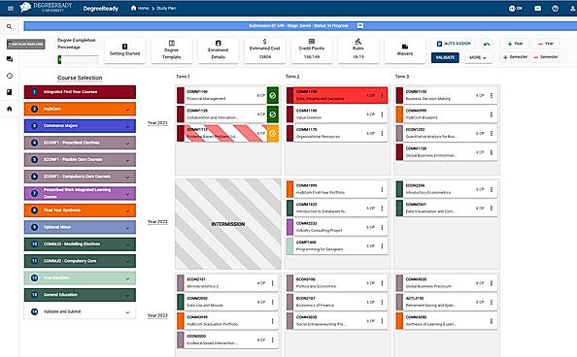
Task: Open the MORE dropdown
Action: pos(478,58)
